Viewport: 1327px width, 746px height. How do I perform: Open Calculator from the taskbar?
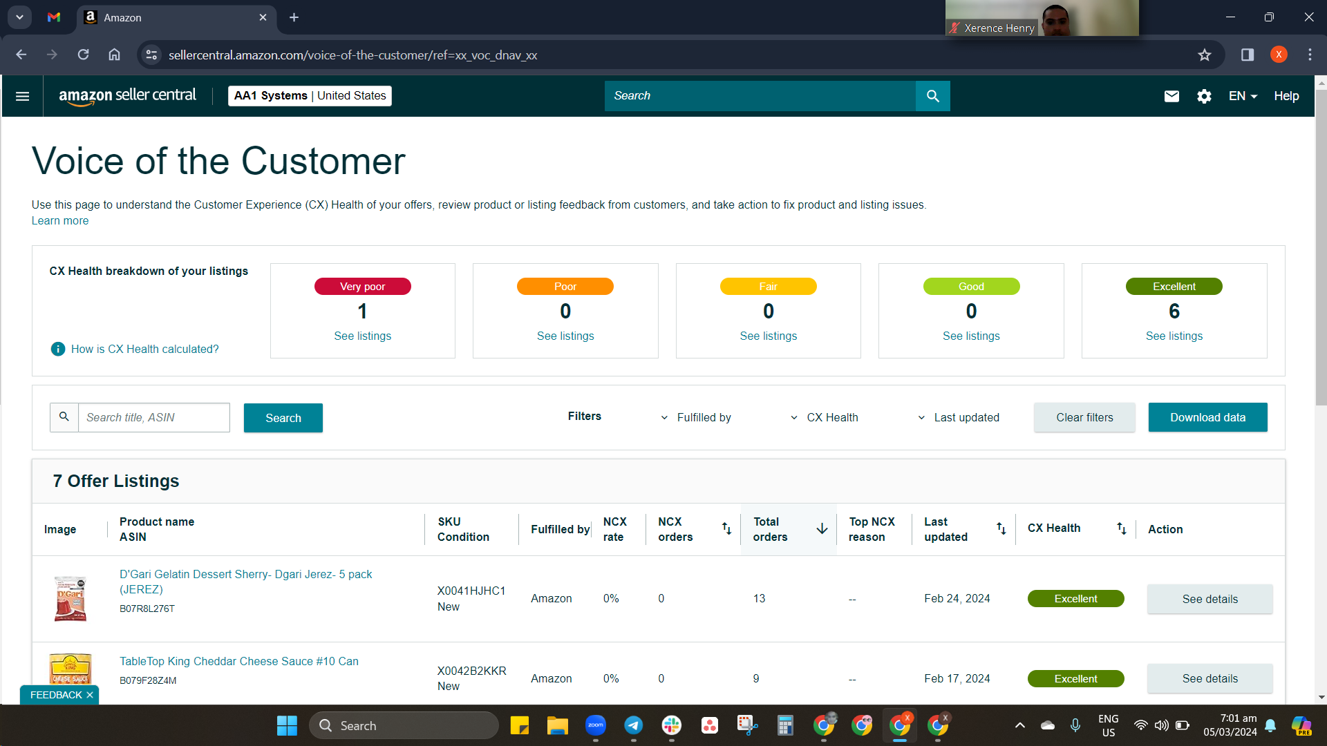tap(785, 726)
